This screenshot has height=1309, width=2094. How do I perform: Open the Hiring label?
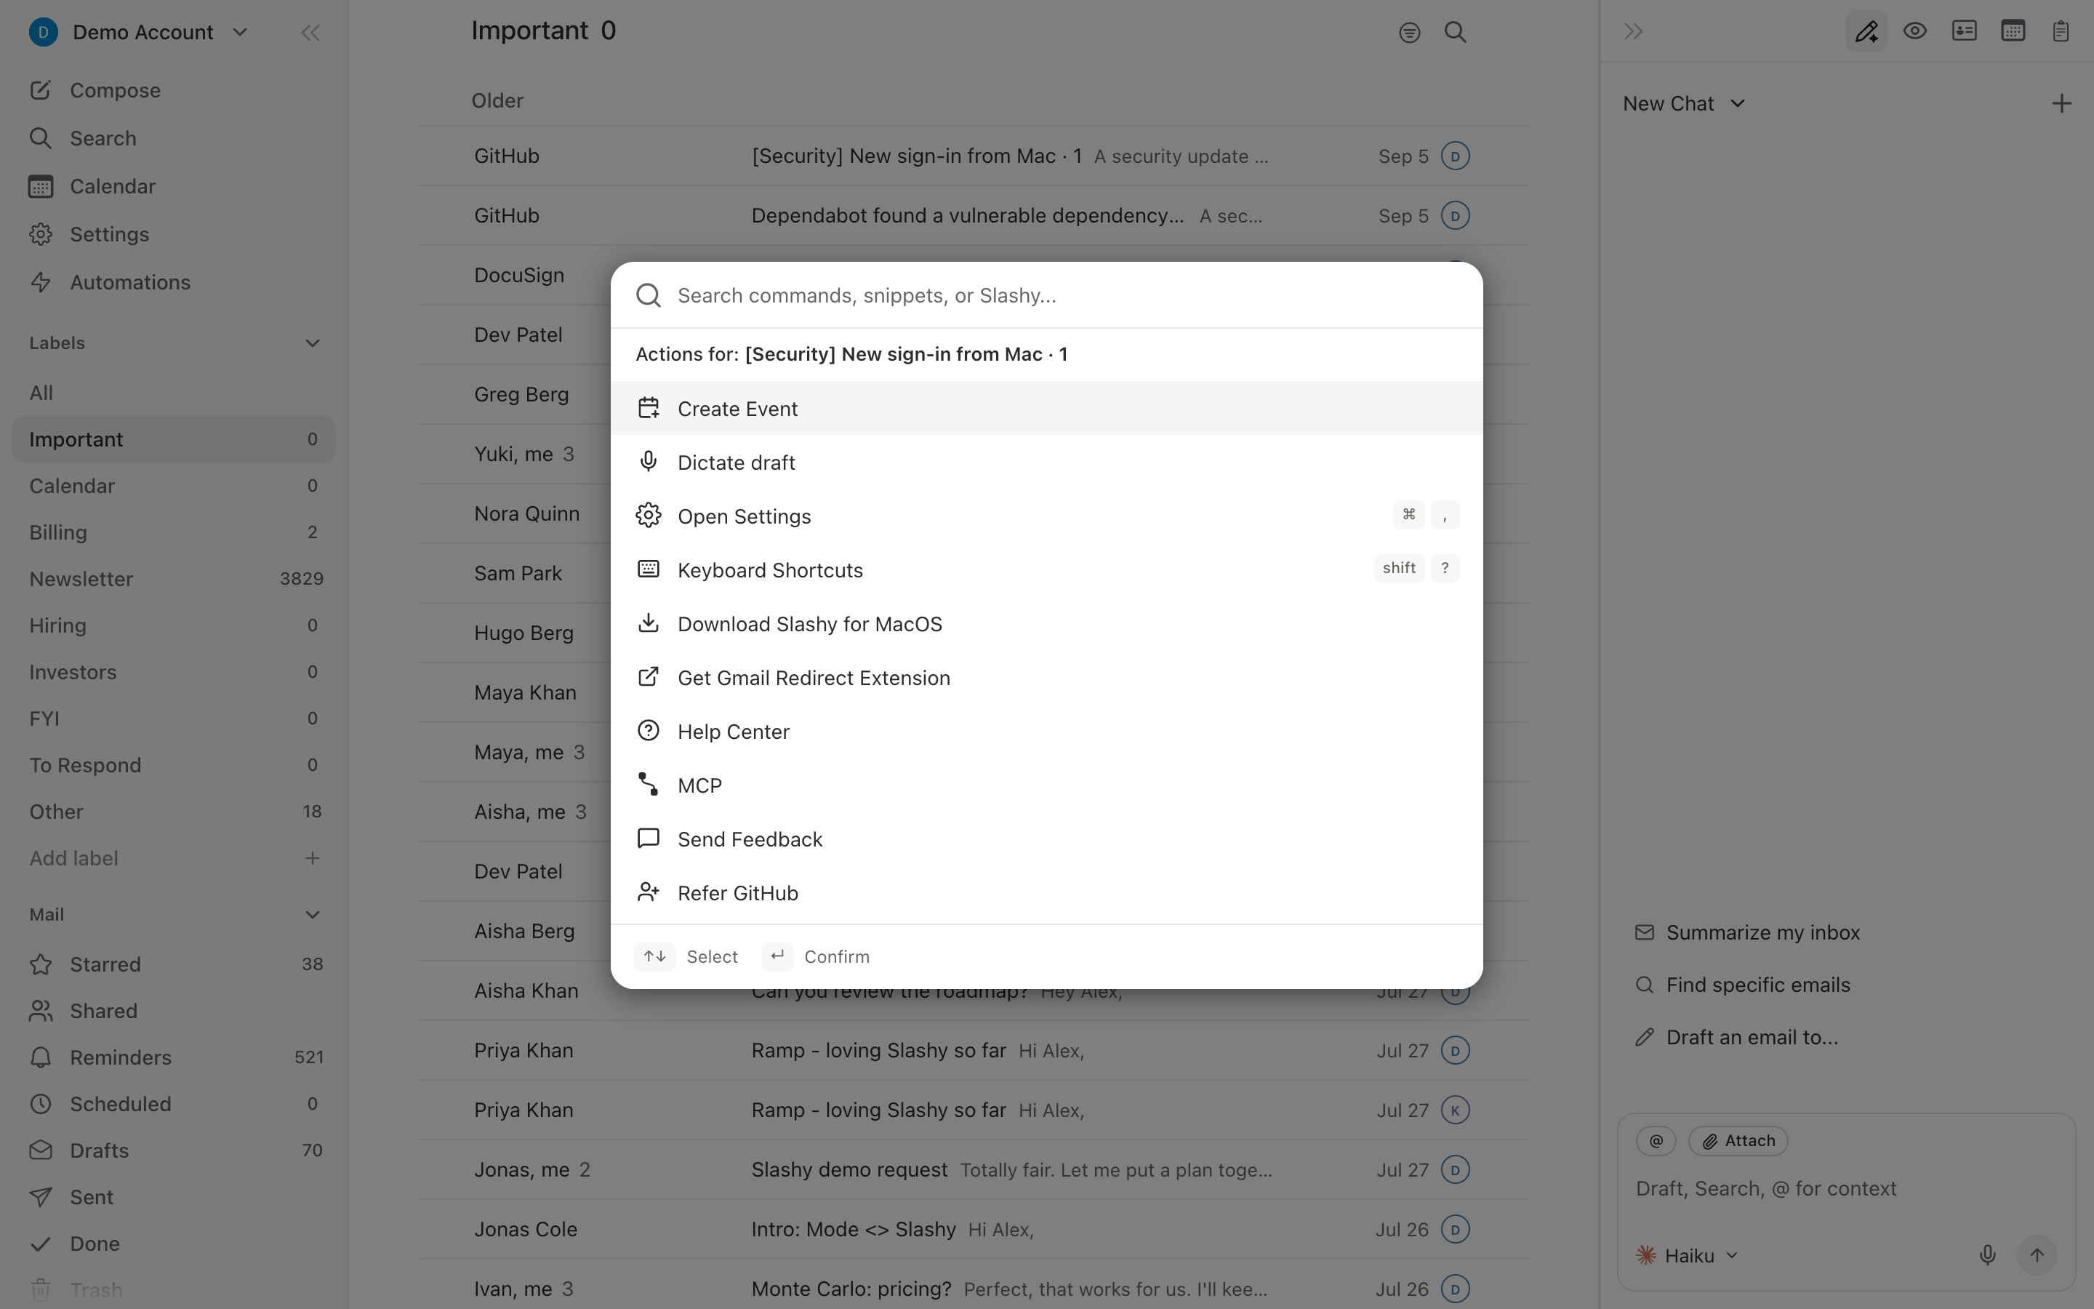tap(173, 625)
